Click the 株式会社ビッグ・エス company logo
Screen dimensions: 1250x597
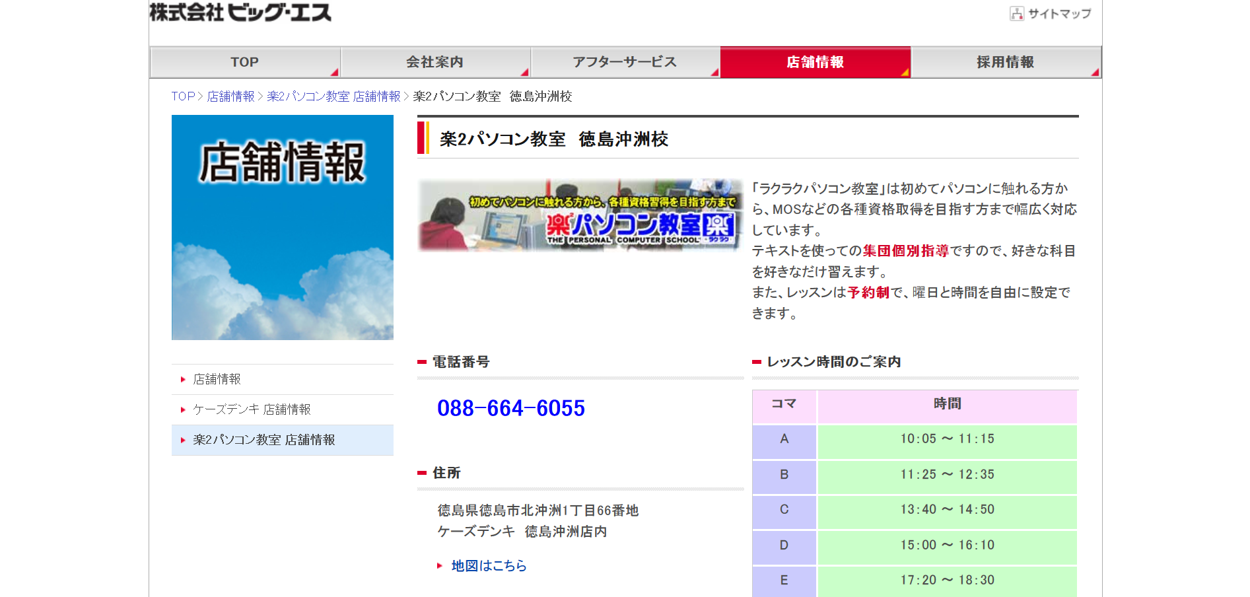click(x=240, y=12)
